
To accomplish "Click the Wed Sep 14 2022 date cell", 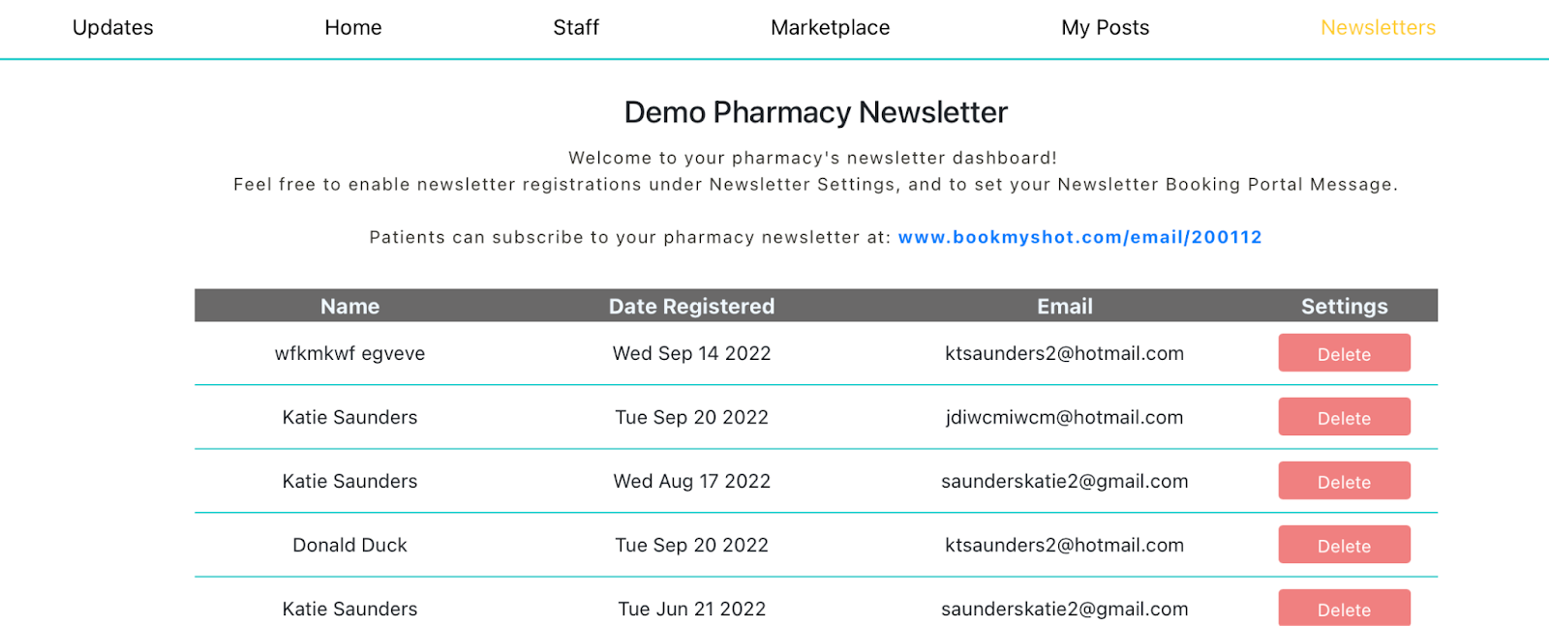I will tap(691, 353).
